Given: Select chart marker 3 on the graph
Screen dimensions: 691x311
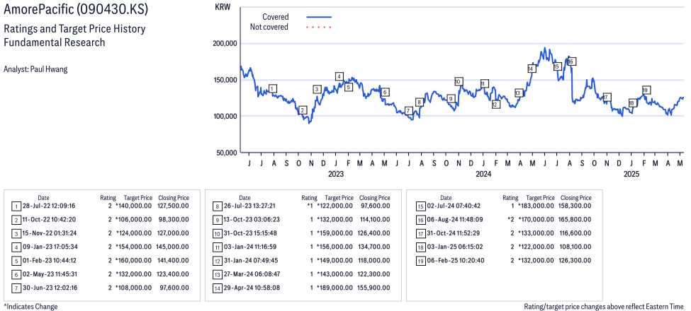Looking at the screenshot, I should (x=318, y=89).
